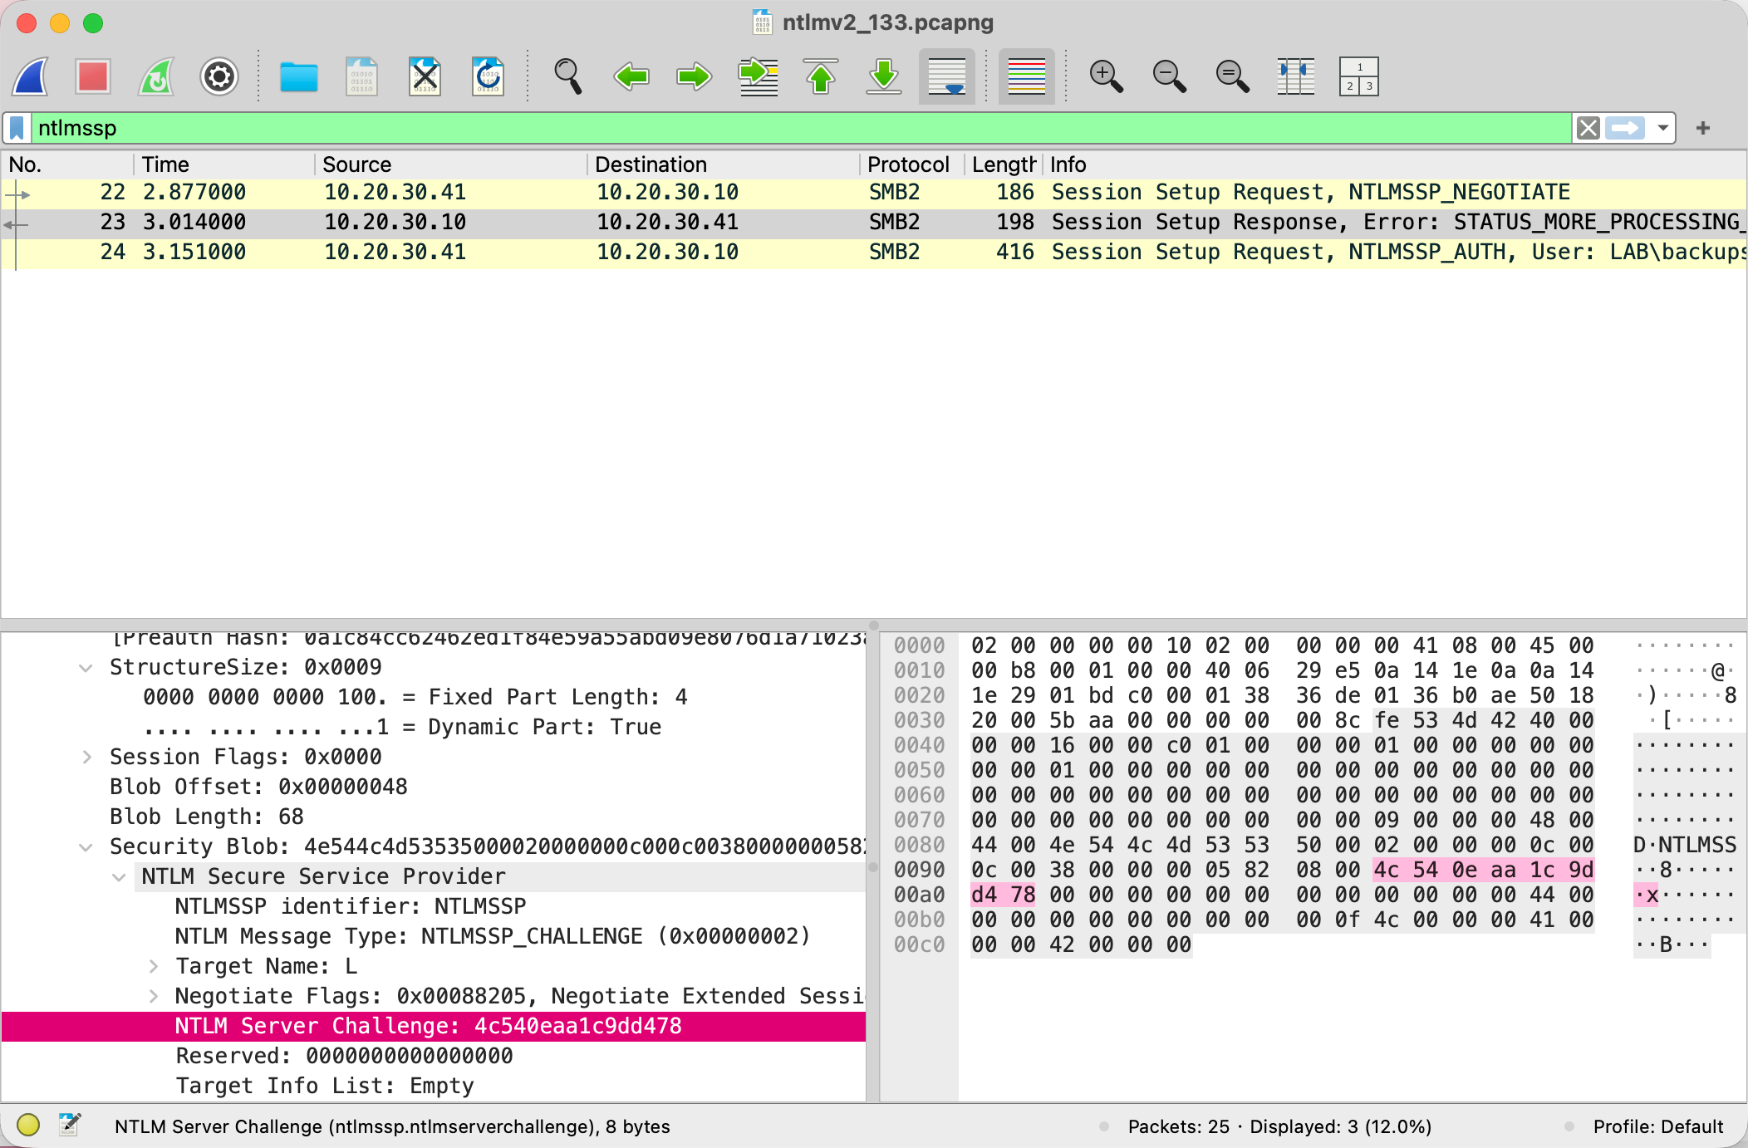This screenshot has width=1748, height=1148.
Task: Go forward in packet history arrow
Action: (x=694, y=76)
